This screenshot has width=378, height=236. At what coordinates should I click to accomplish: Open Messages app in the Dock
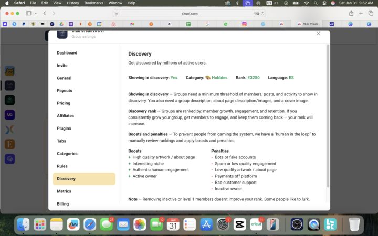(107, 225)
